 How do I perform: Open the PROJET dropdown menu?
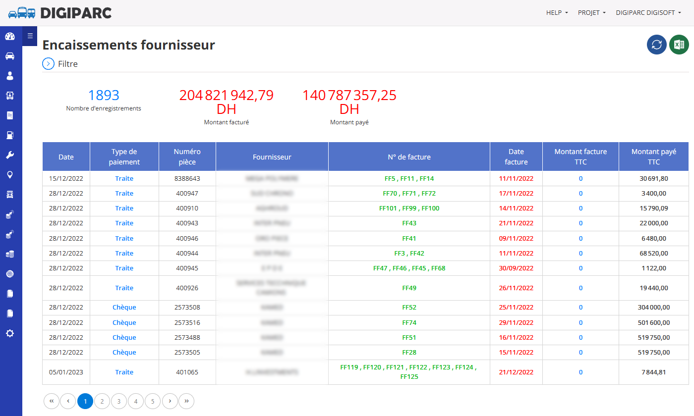(592, 13)
